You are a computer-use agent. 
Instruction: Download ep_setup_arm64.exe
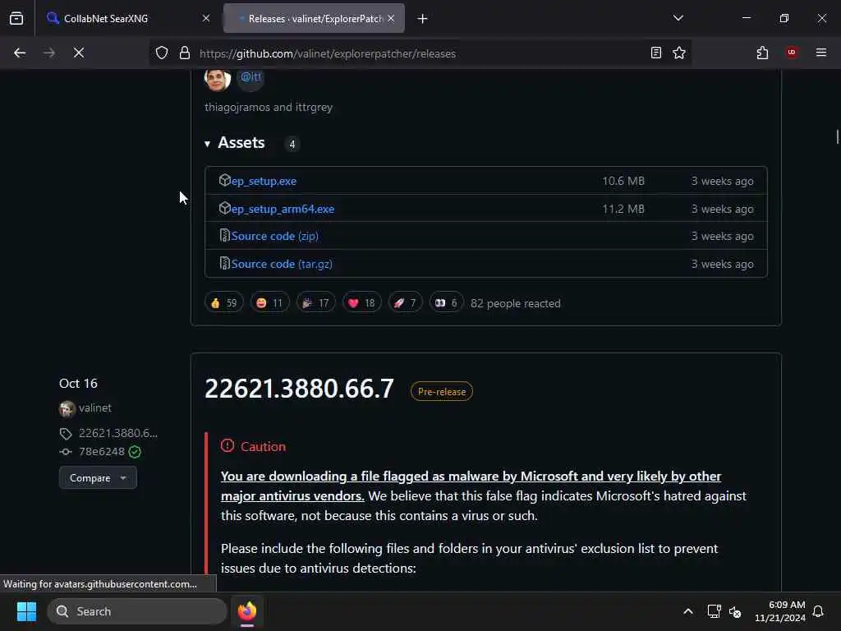coord(283,210)
